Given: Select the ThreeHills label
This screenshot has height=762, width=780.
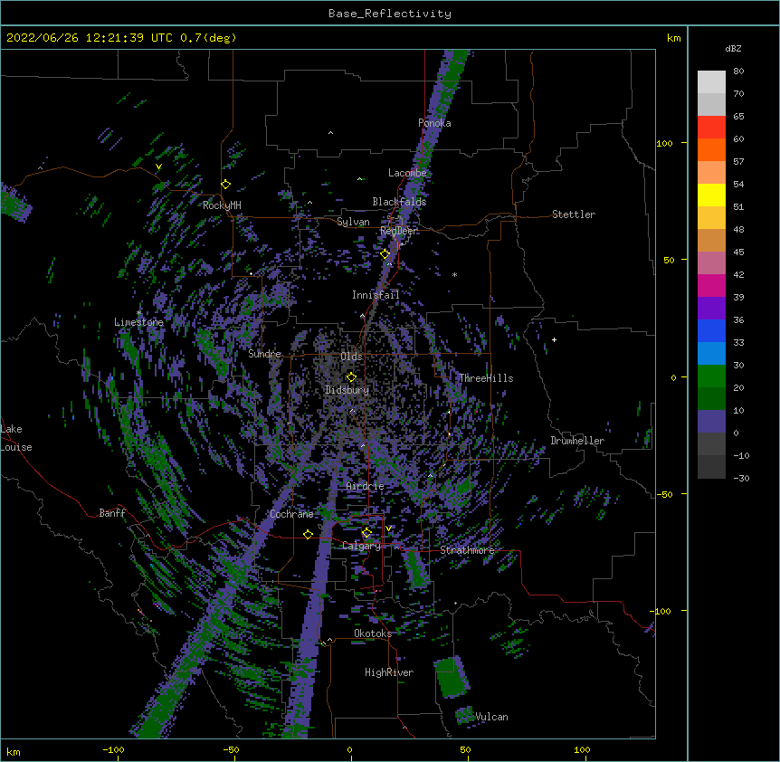Looking at the screenshot, I should (x=486, y=378).
